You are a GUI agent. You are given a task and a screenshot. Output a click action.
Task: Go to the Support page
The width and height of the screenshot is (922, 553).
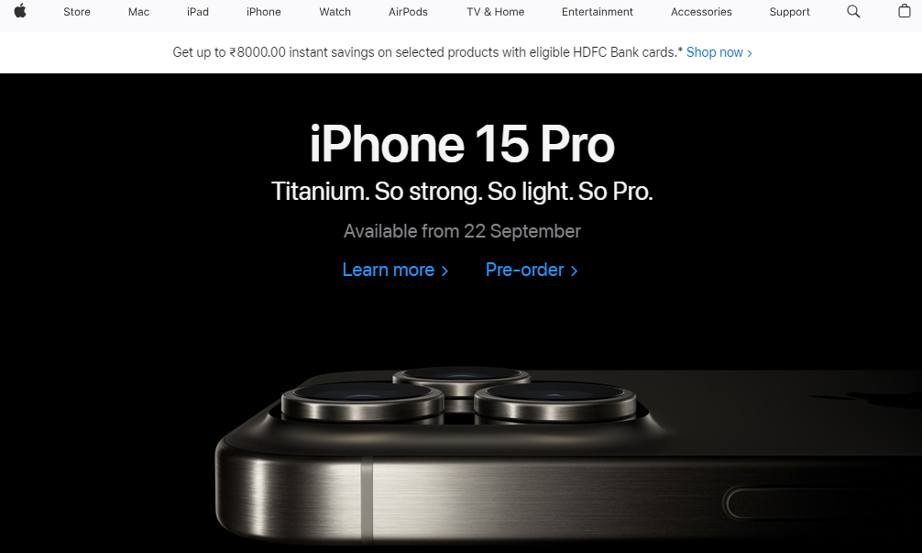(x=789, y=12)
